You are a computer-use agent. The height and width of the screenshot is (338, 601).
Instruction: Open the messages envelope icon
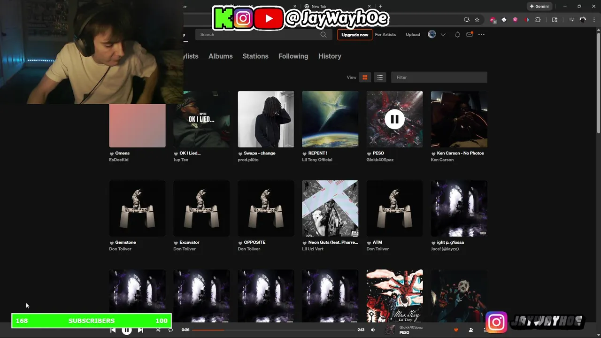tap(470, 35)
